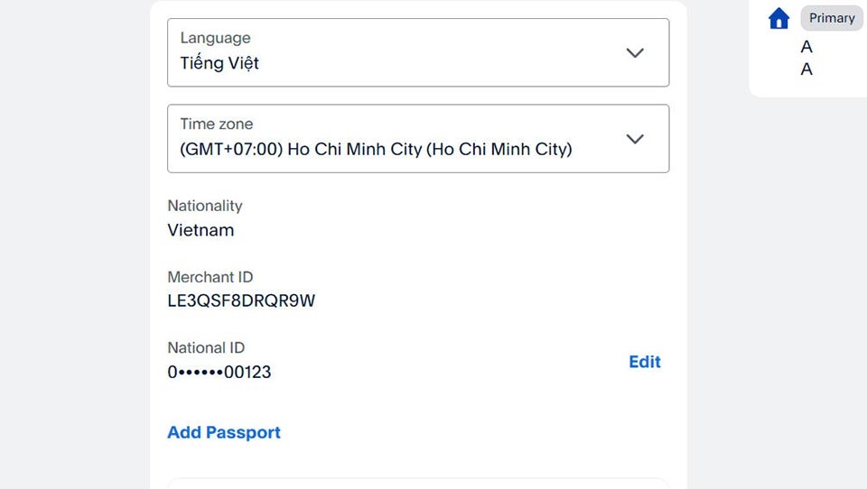Image resolution: width=867 pixels, height=489 pixels.
Task: Open the Time zone chevron arrow
Action: tap(635, 139)
